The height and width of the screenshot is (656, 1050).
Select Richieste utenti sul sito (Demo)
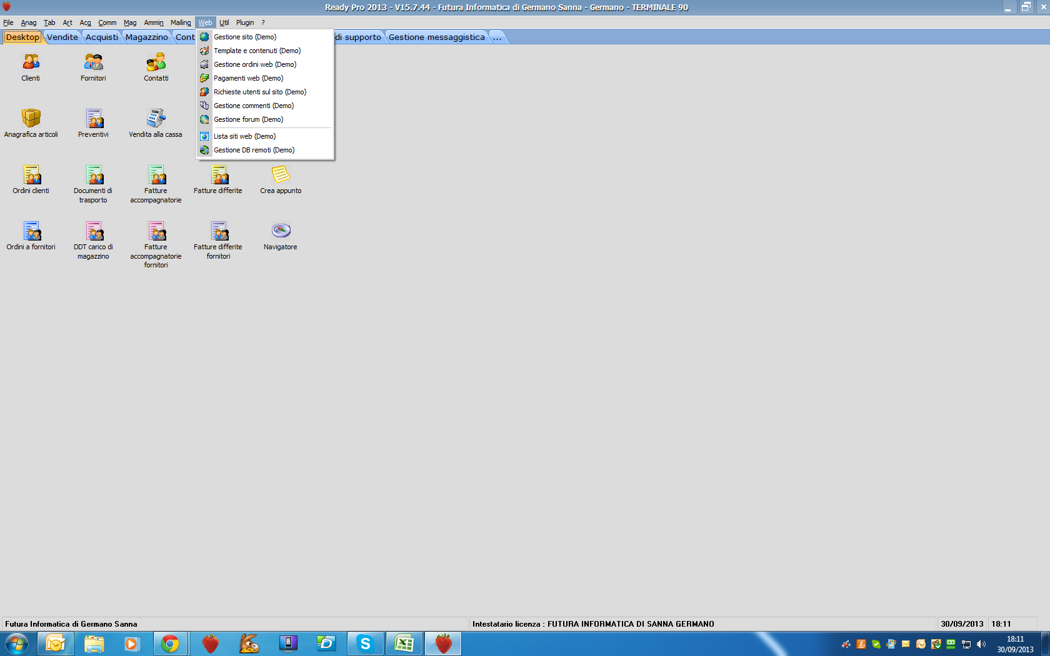(x=265, y=92)
